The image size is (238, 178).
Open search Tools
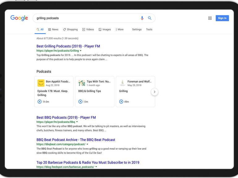click(149, 30)
